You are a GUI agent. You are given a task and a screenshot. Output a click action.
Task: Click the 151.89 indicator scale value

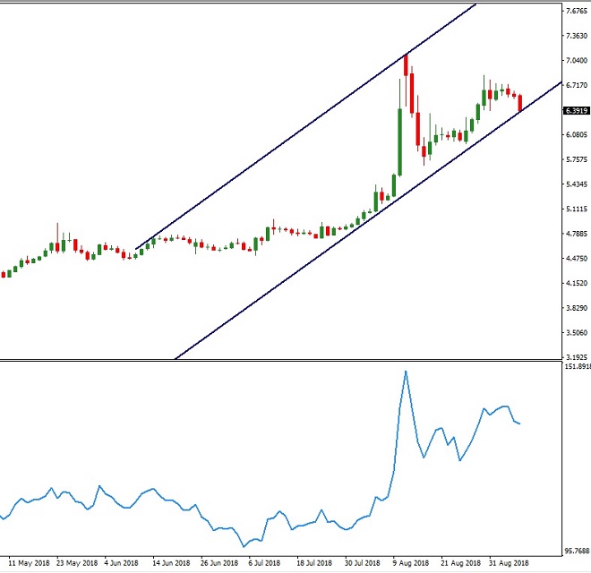(578, 366)
